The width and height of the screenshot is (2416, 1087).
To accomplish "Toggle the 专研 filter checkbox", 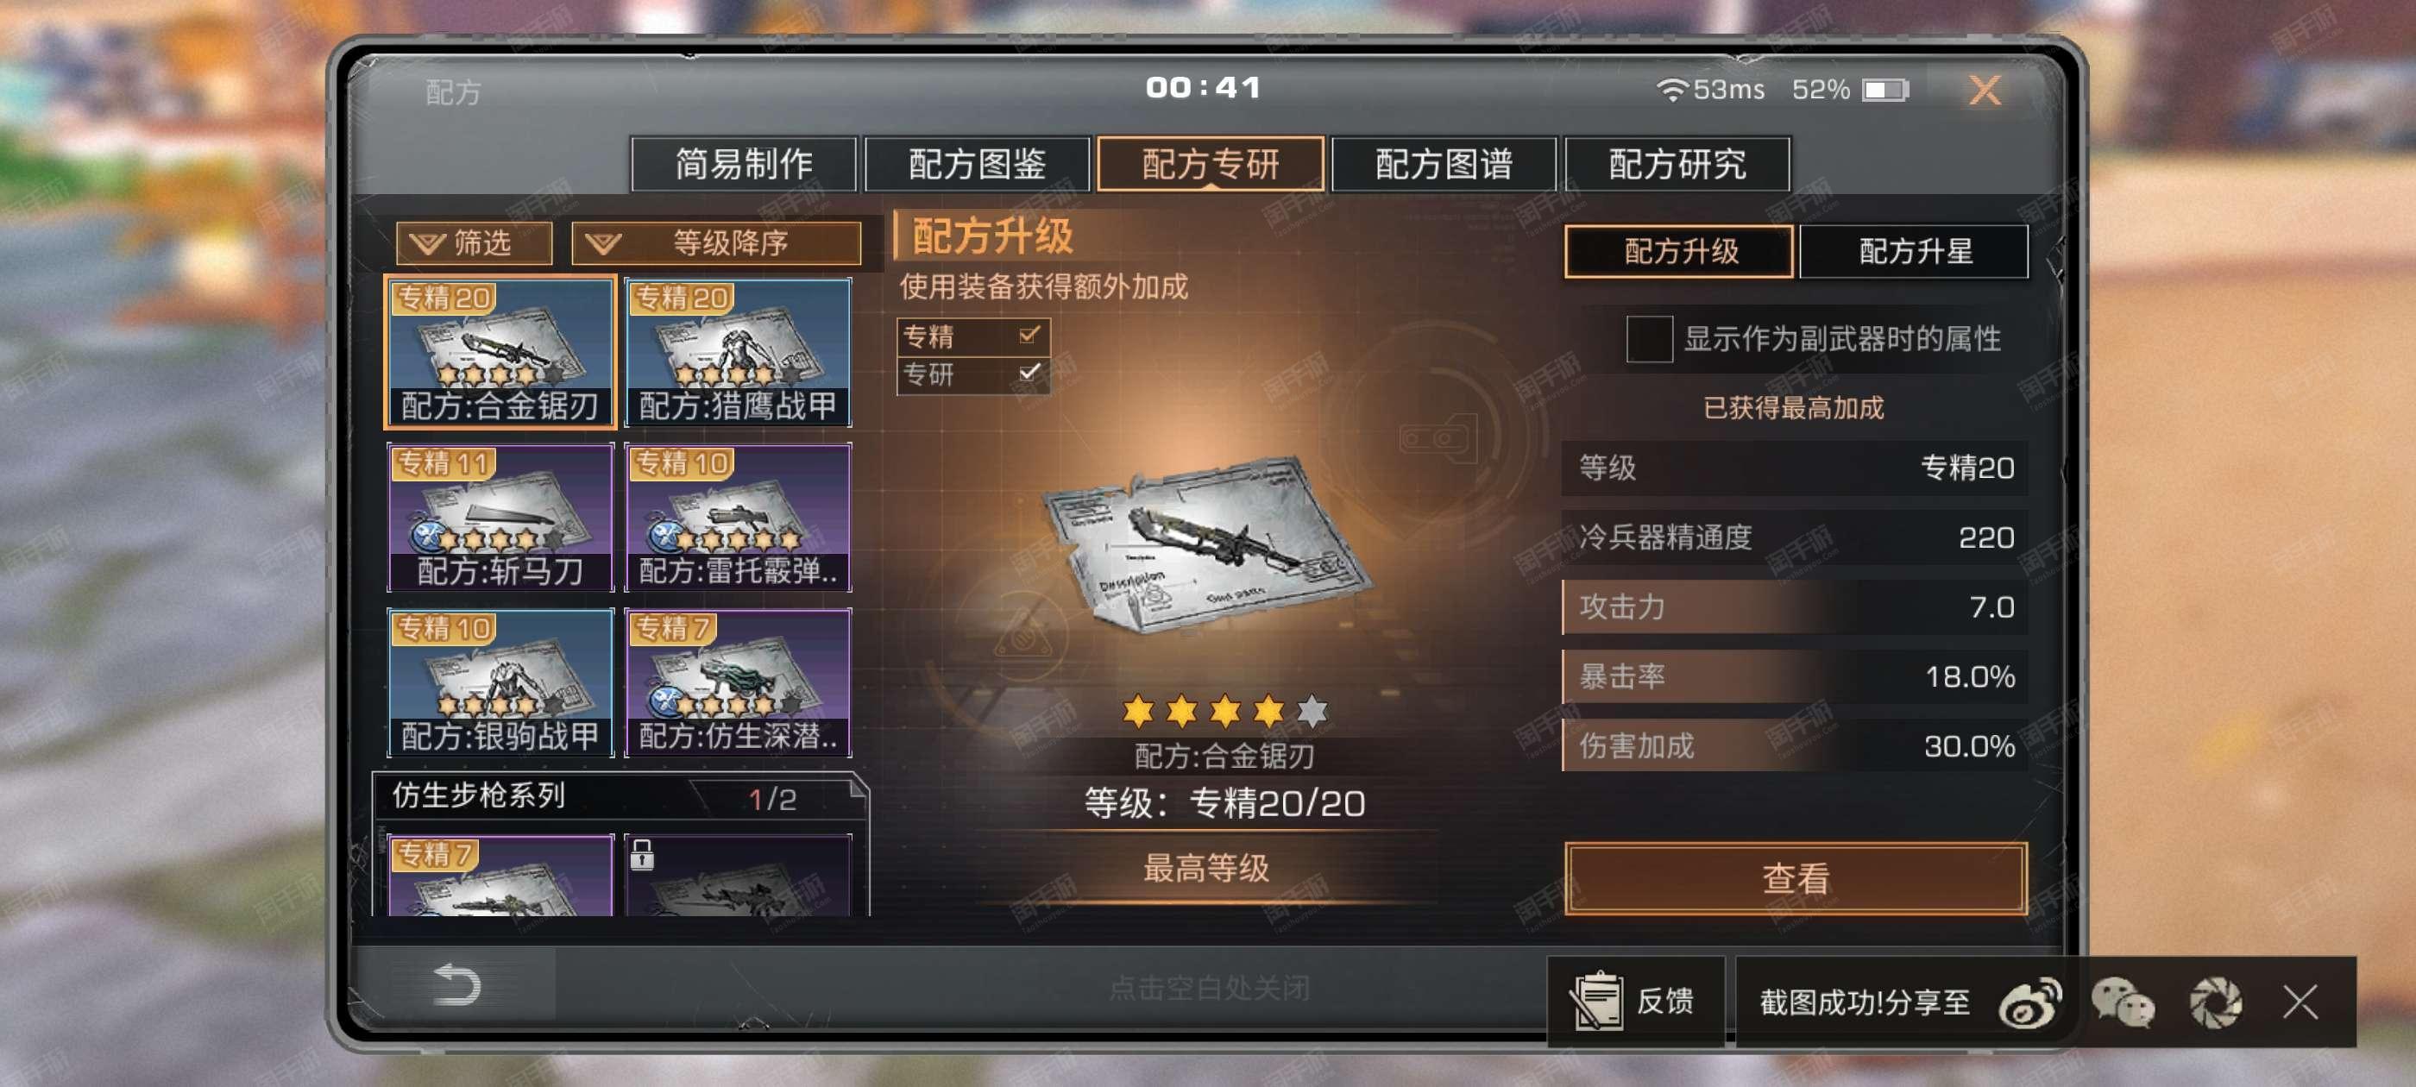I will 1029,373.
